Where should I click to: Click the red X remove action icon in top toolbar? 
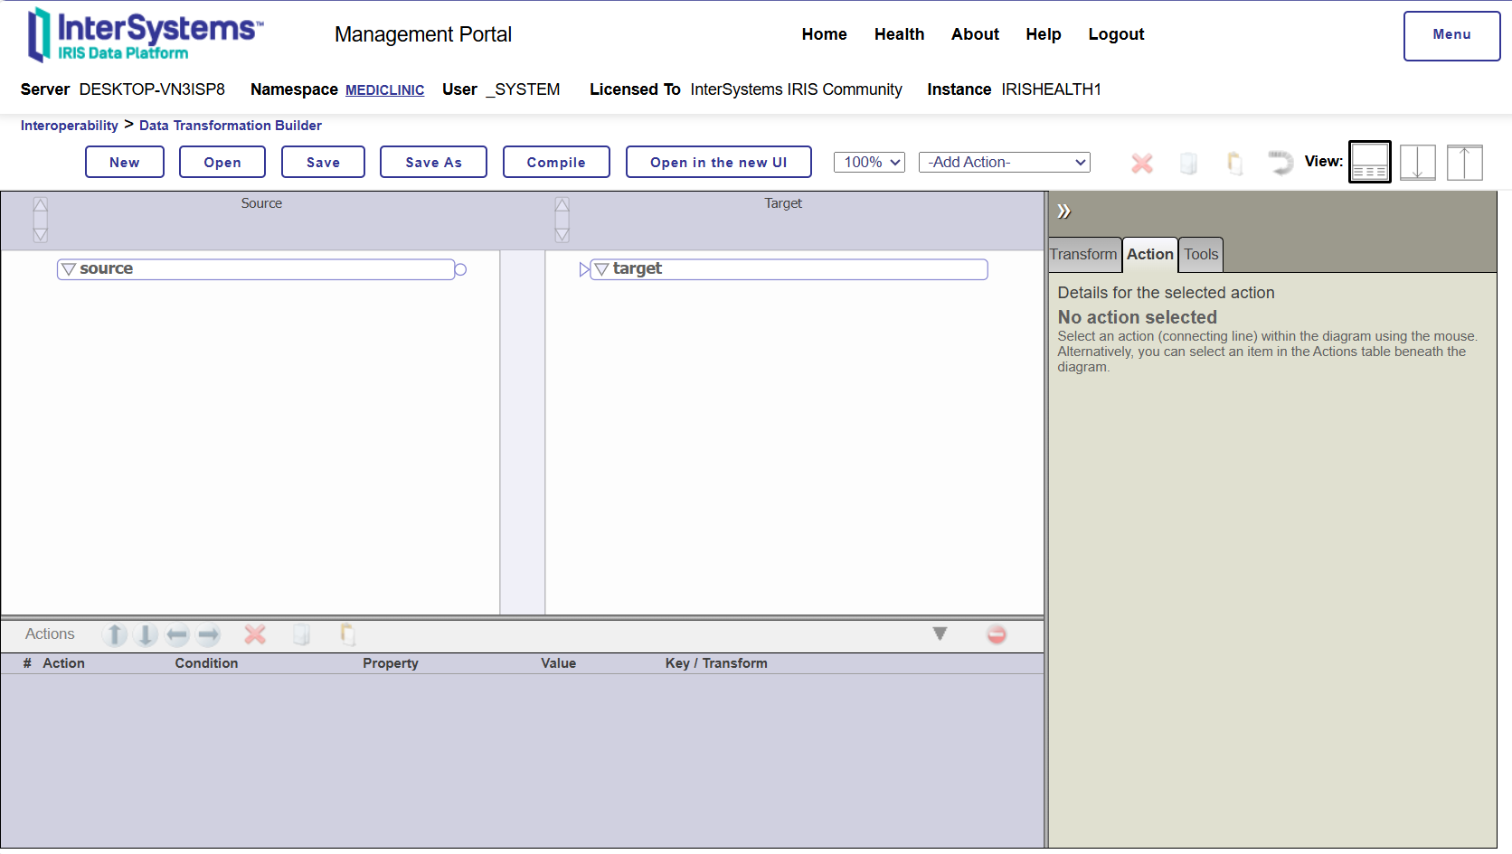(x=1142, y=163)
